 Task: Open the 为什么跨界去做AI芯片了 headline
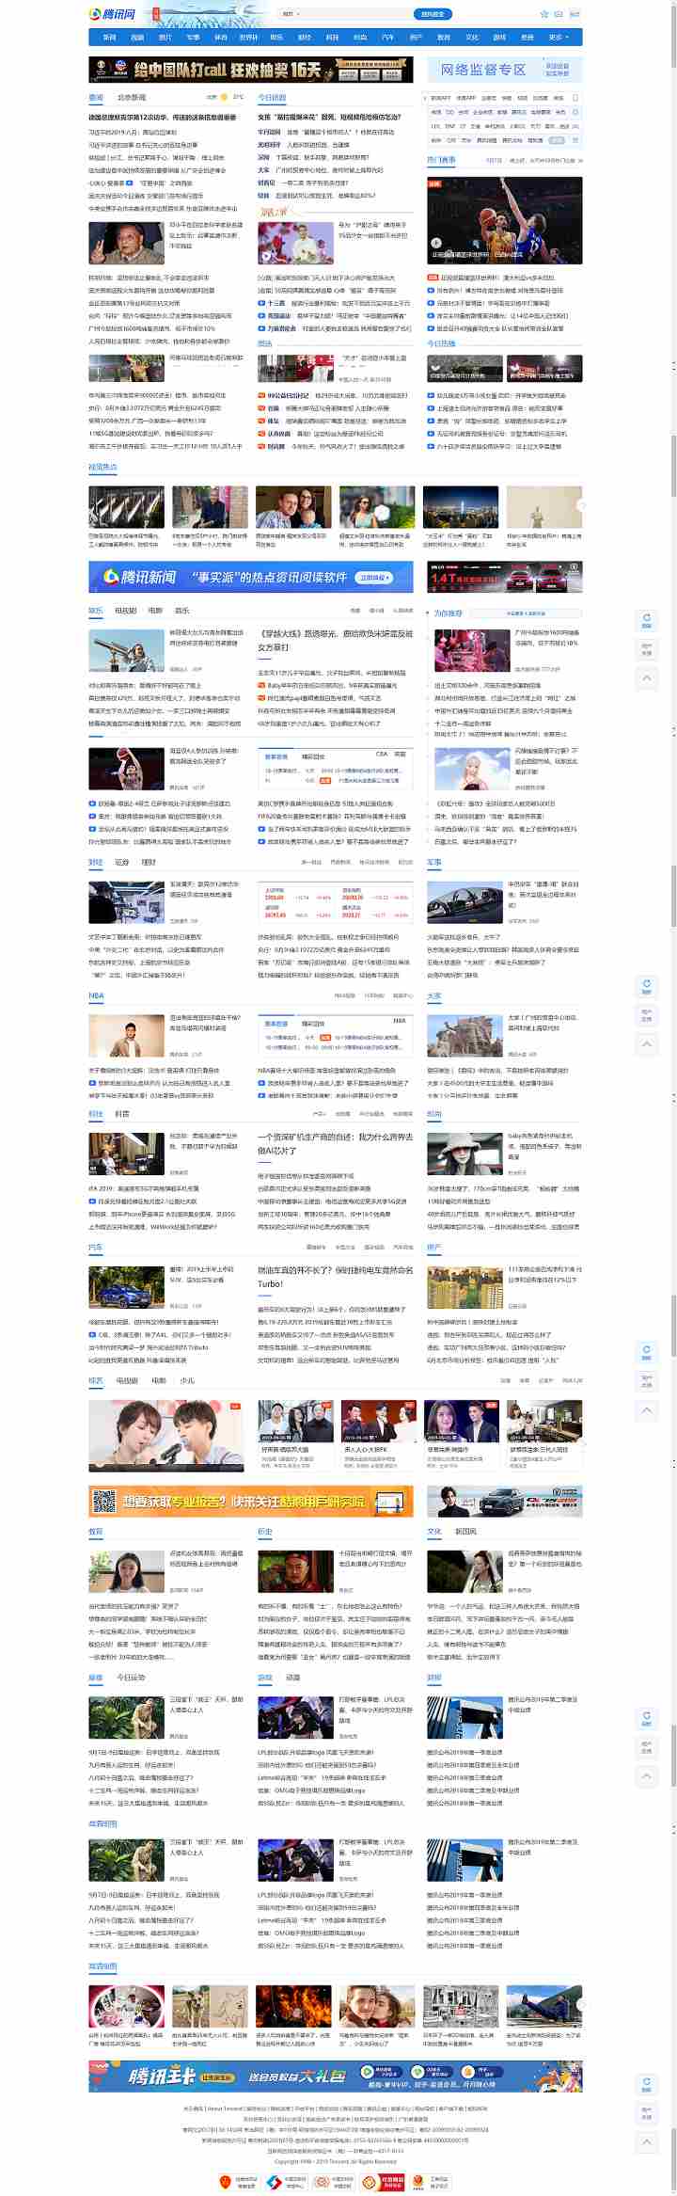click(x=336, y=1143)
